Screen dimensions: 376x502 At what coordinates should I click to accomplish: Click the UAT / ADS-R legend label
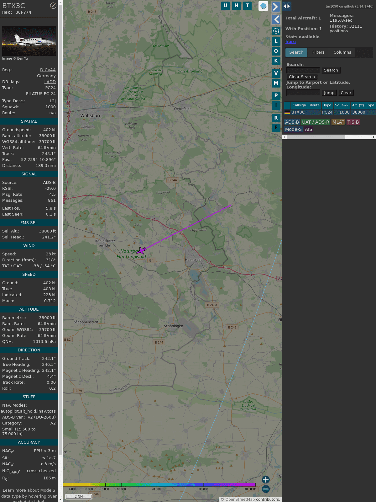pyautogui.click(x=316, y=122)
